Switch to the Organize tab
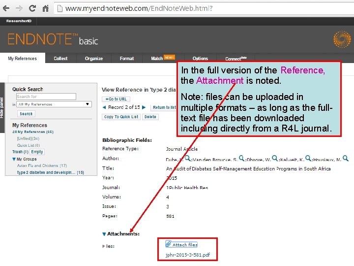Viewport: 354px width, 266px height. point(94,58)
